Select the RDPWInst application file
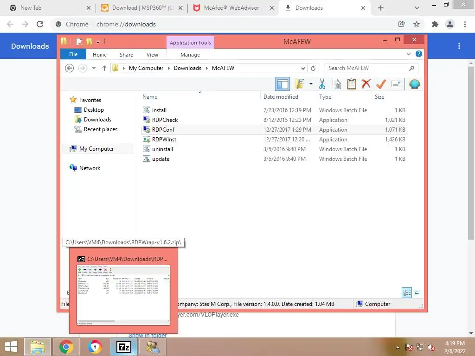Screen dimensions: 475x356 [274, 139]
